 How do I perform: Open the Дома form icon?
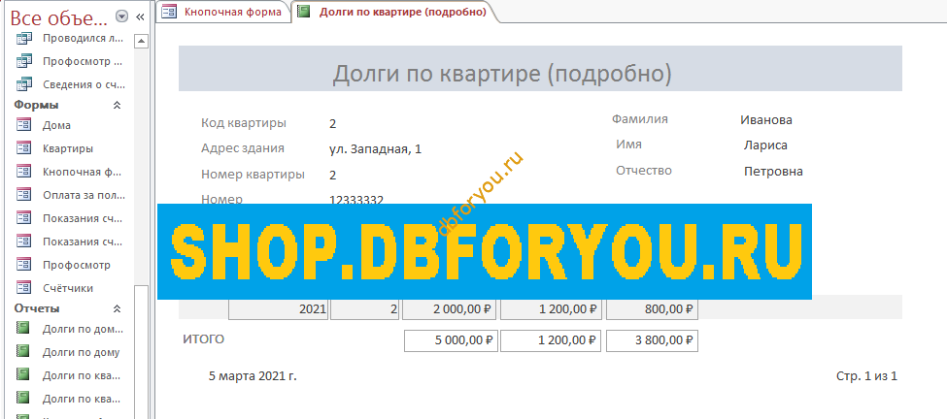click(23, 125)
